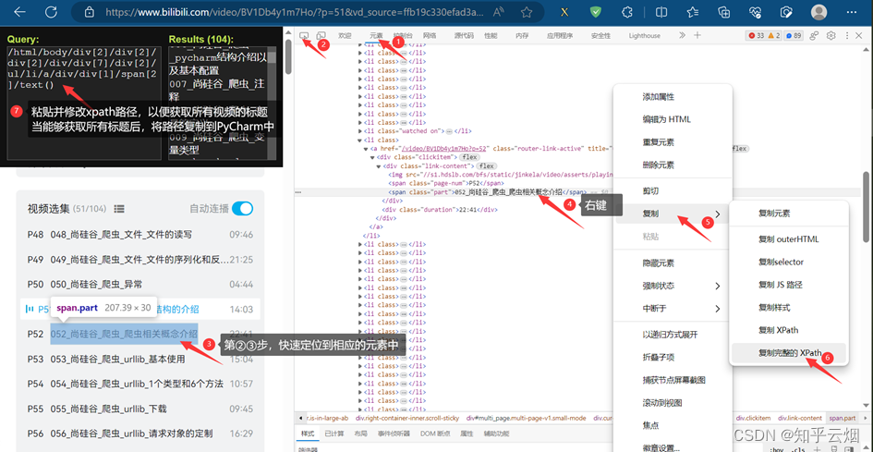Open Browser essentials heart icon

click(756, 12)
